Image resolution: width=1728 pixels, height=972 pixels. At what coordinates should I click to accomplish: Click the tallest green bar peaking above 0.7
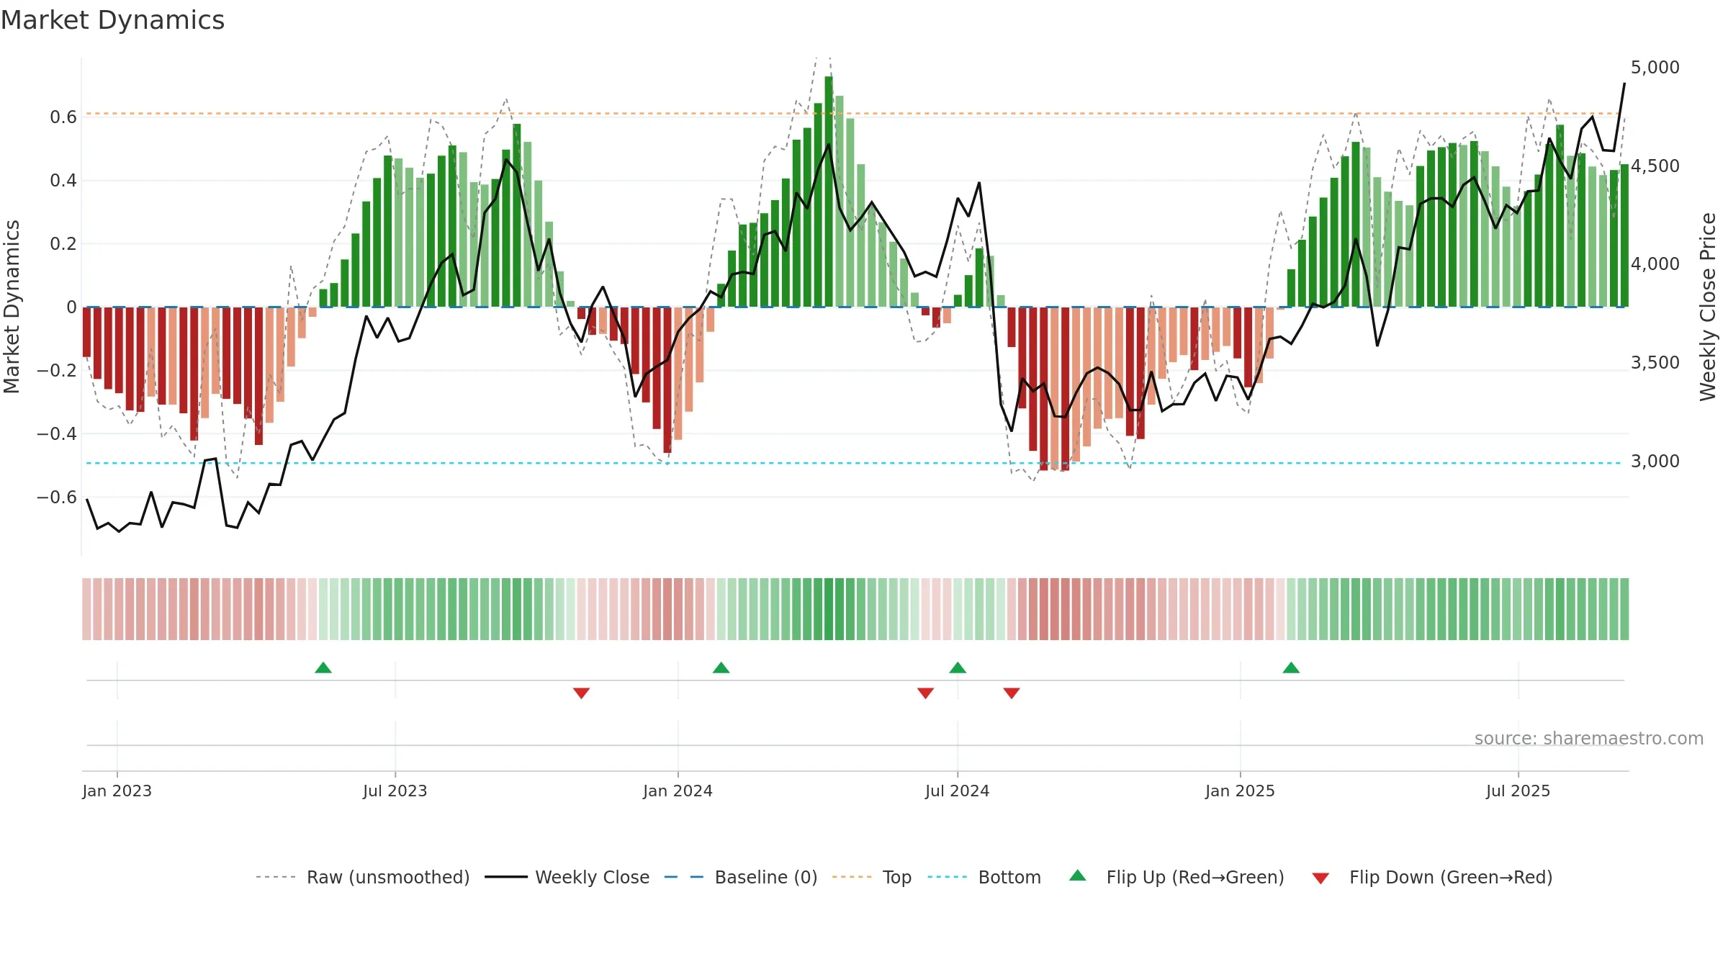[x=829, y=192]
